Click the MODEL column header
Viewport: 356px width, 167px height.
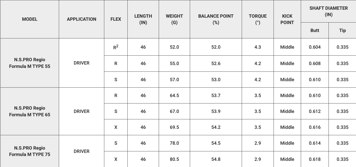pyautogui.click(x=30, y=19)
